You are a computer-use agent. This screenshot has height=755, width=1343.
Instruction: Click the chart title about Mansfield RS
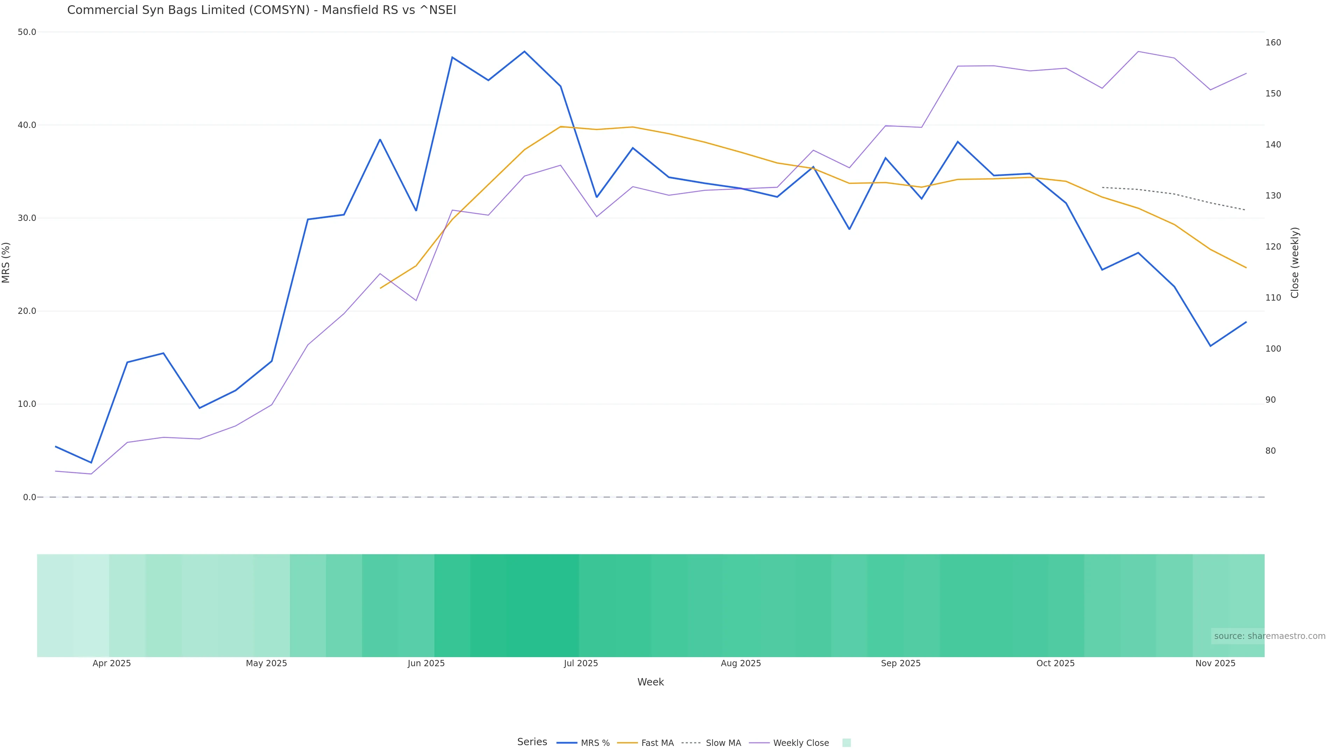pyautogui.click(x=261, y=10)
